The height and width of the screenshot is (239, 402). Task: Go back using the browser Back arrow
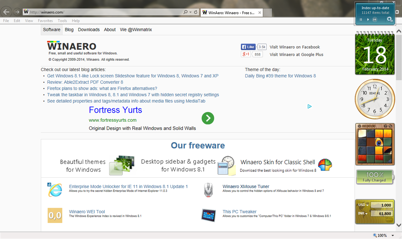(6, 12)
